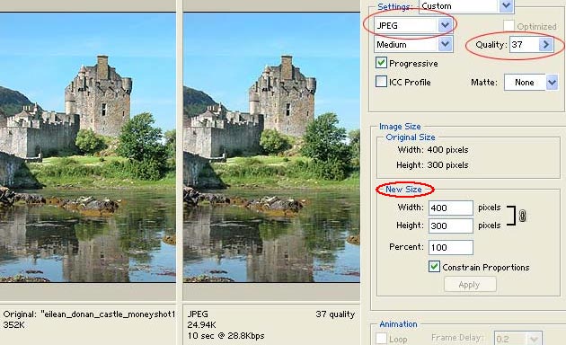This screenshot has height=345, width=566.
Task: Select the original image preview pane
Action: [88, 147]
